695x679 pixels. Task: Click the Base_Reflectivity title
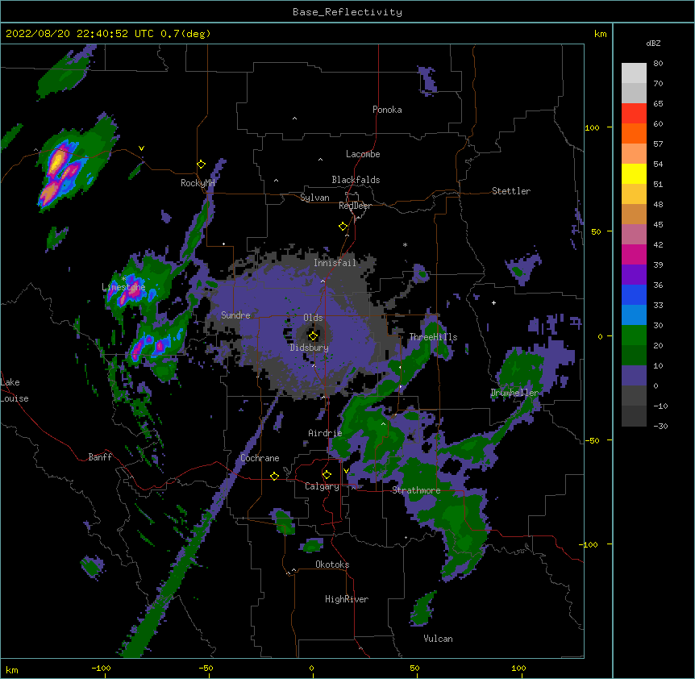pyautogui.click(x=347, y=12)
